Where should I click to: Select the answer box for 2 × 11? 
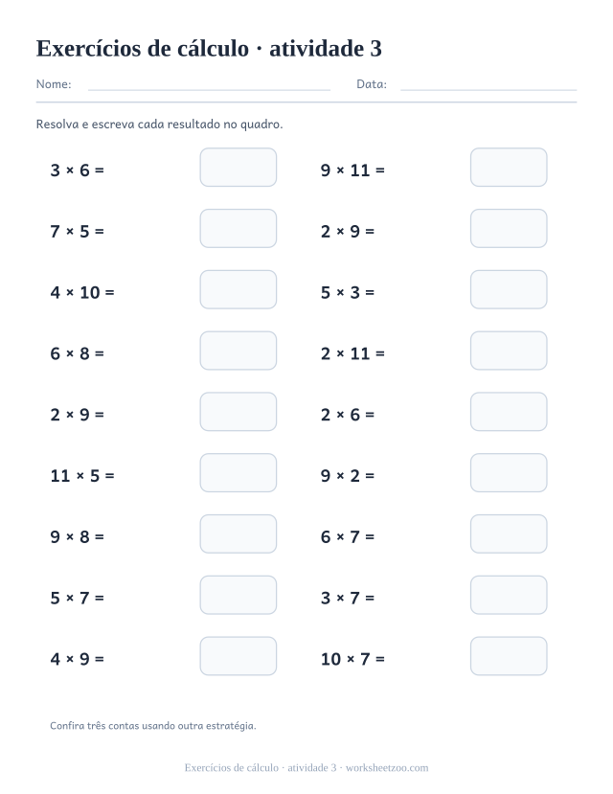[x=509, y=351]
